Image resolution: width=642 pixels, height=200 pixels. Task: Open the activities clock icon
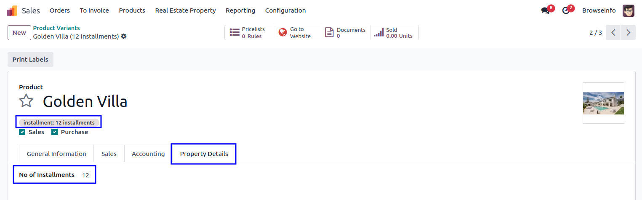pyautogui.click(x=566, y=10)
